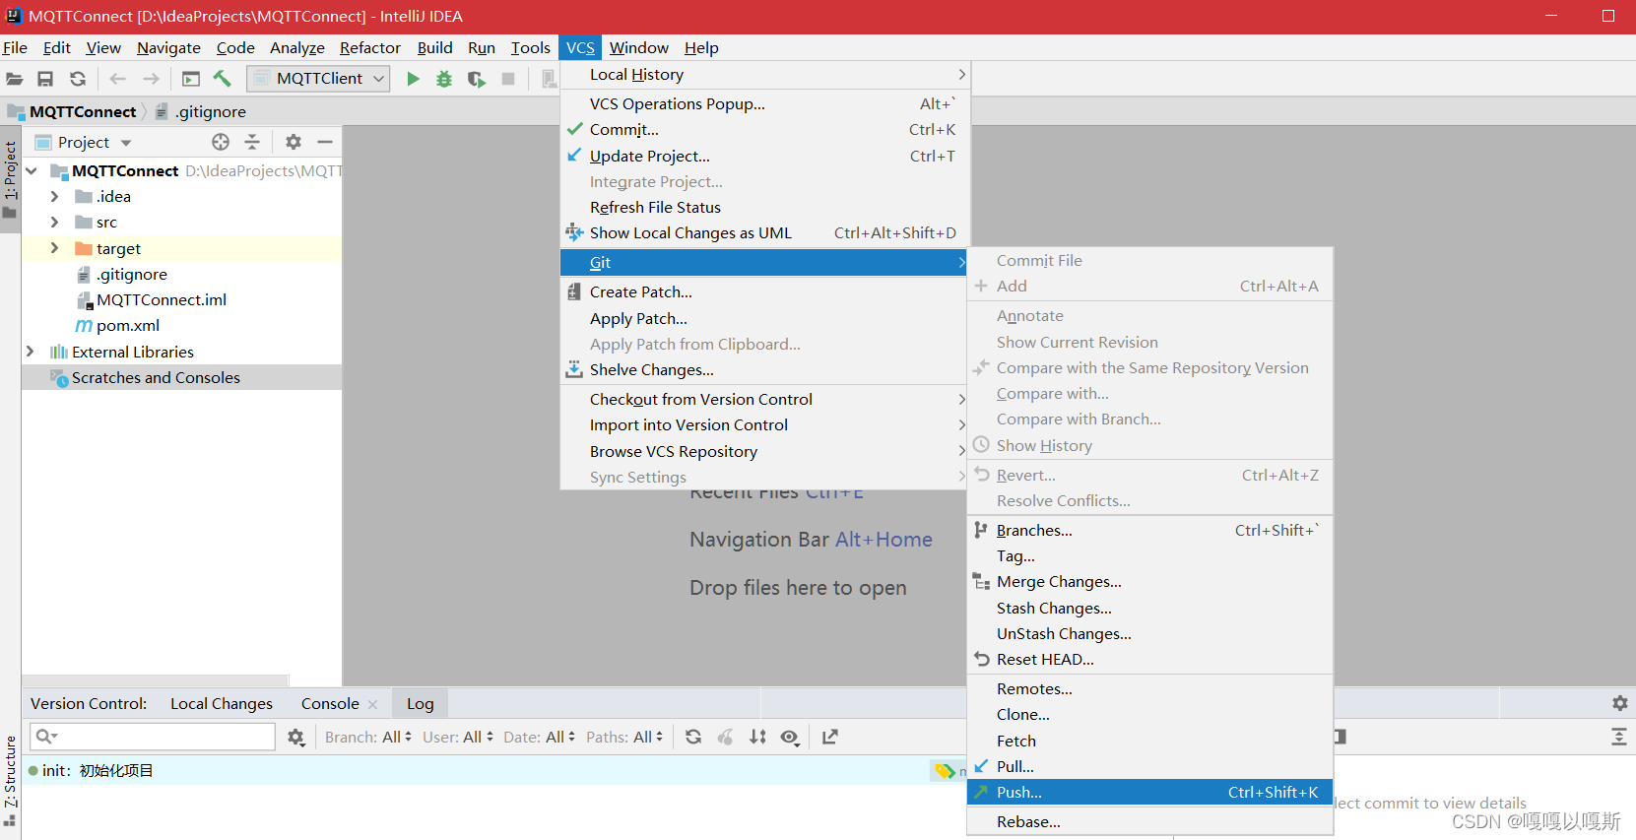Collapse the MQTTConnect root node
Viewport: 1636px width, 840px height.
point(32,170)
